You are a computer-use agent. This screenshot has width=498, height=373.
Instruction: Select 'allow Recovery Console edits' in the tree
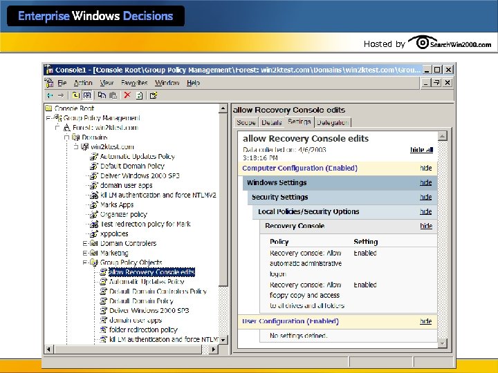coord(151,272)
